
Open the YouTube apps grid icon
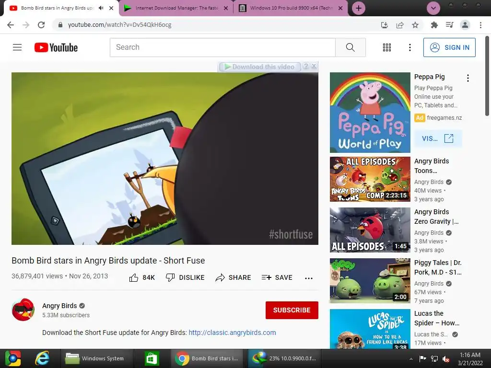(x=387, y=47)
